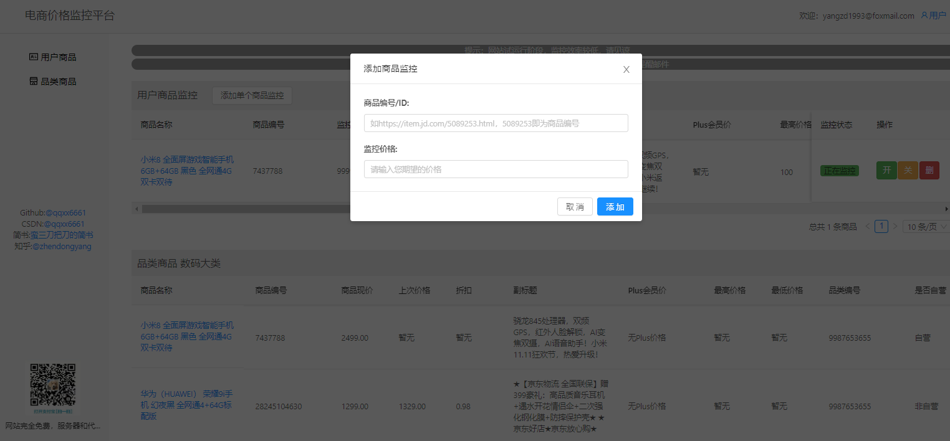Focus the 监控价格 input field
950x441 pixels.
[x=496, y=169]
